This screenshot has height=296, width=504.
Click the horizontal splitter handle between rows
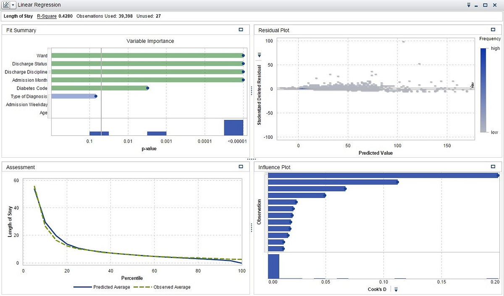[252, 159]
